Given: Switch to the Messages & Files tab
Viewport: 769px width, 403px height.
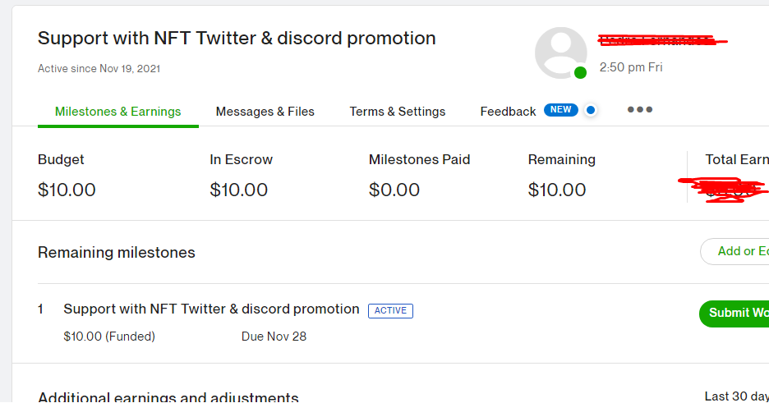Looking at the screenshot, I should pos(265,112).
